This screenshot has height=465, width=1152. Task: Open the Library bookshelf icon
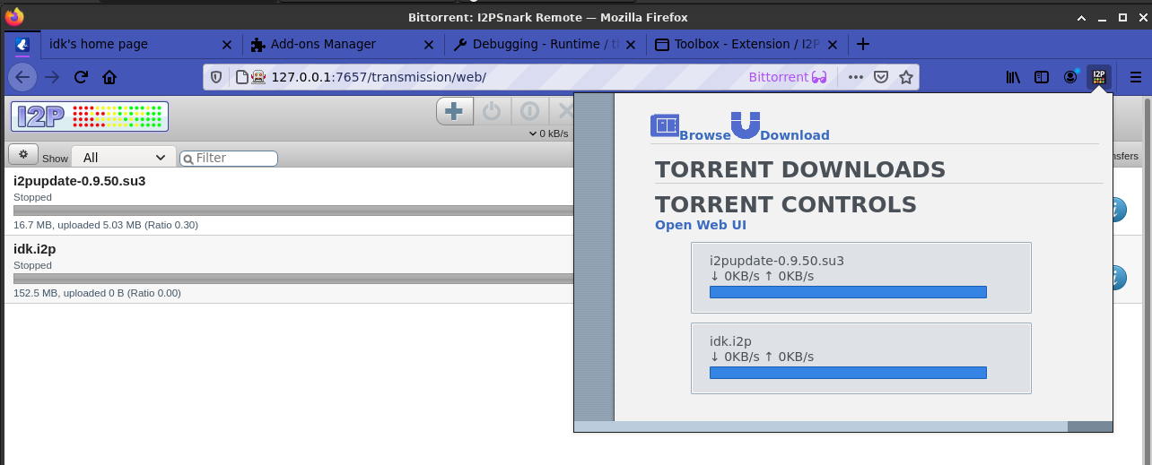[x=1013, y=77]
